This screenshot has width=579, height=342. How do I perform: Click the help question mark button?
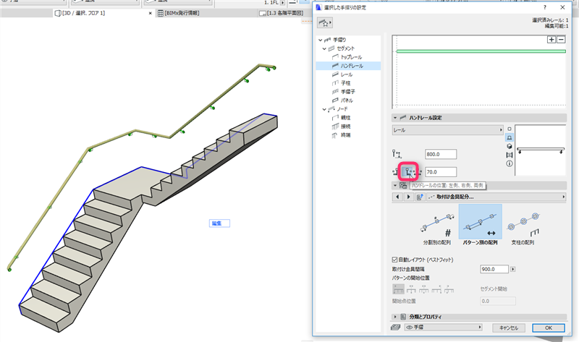[x=545, y=7]
